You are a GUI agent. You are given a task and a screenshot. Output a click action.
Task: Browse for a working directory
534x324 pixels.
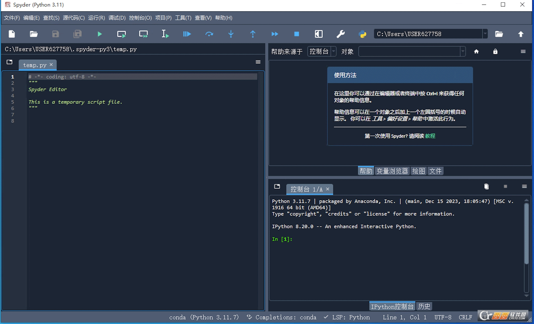coord(499,34)
